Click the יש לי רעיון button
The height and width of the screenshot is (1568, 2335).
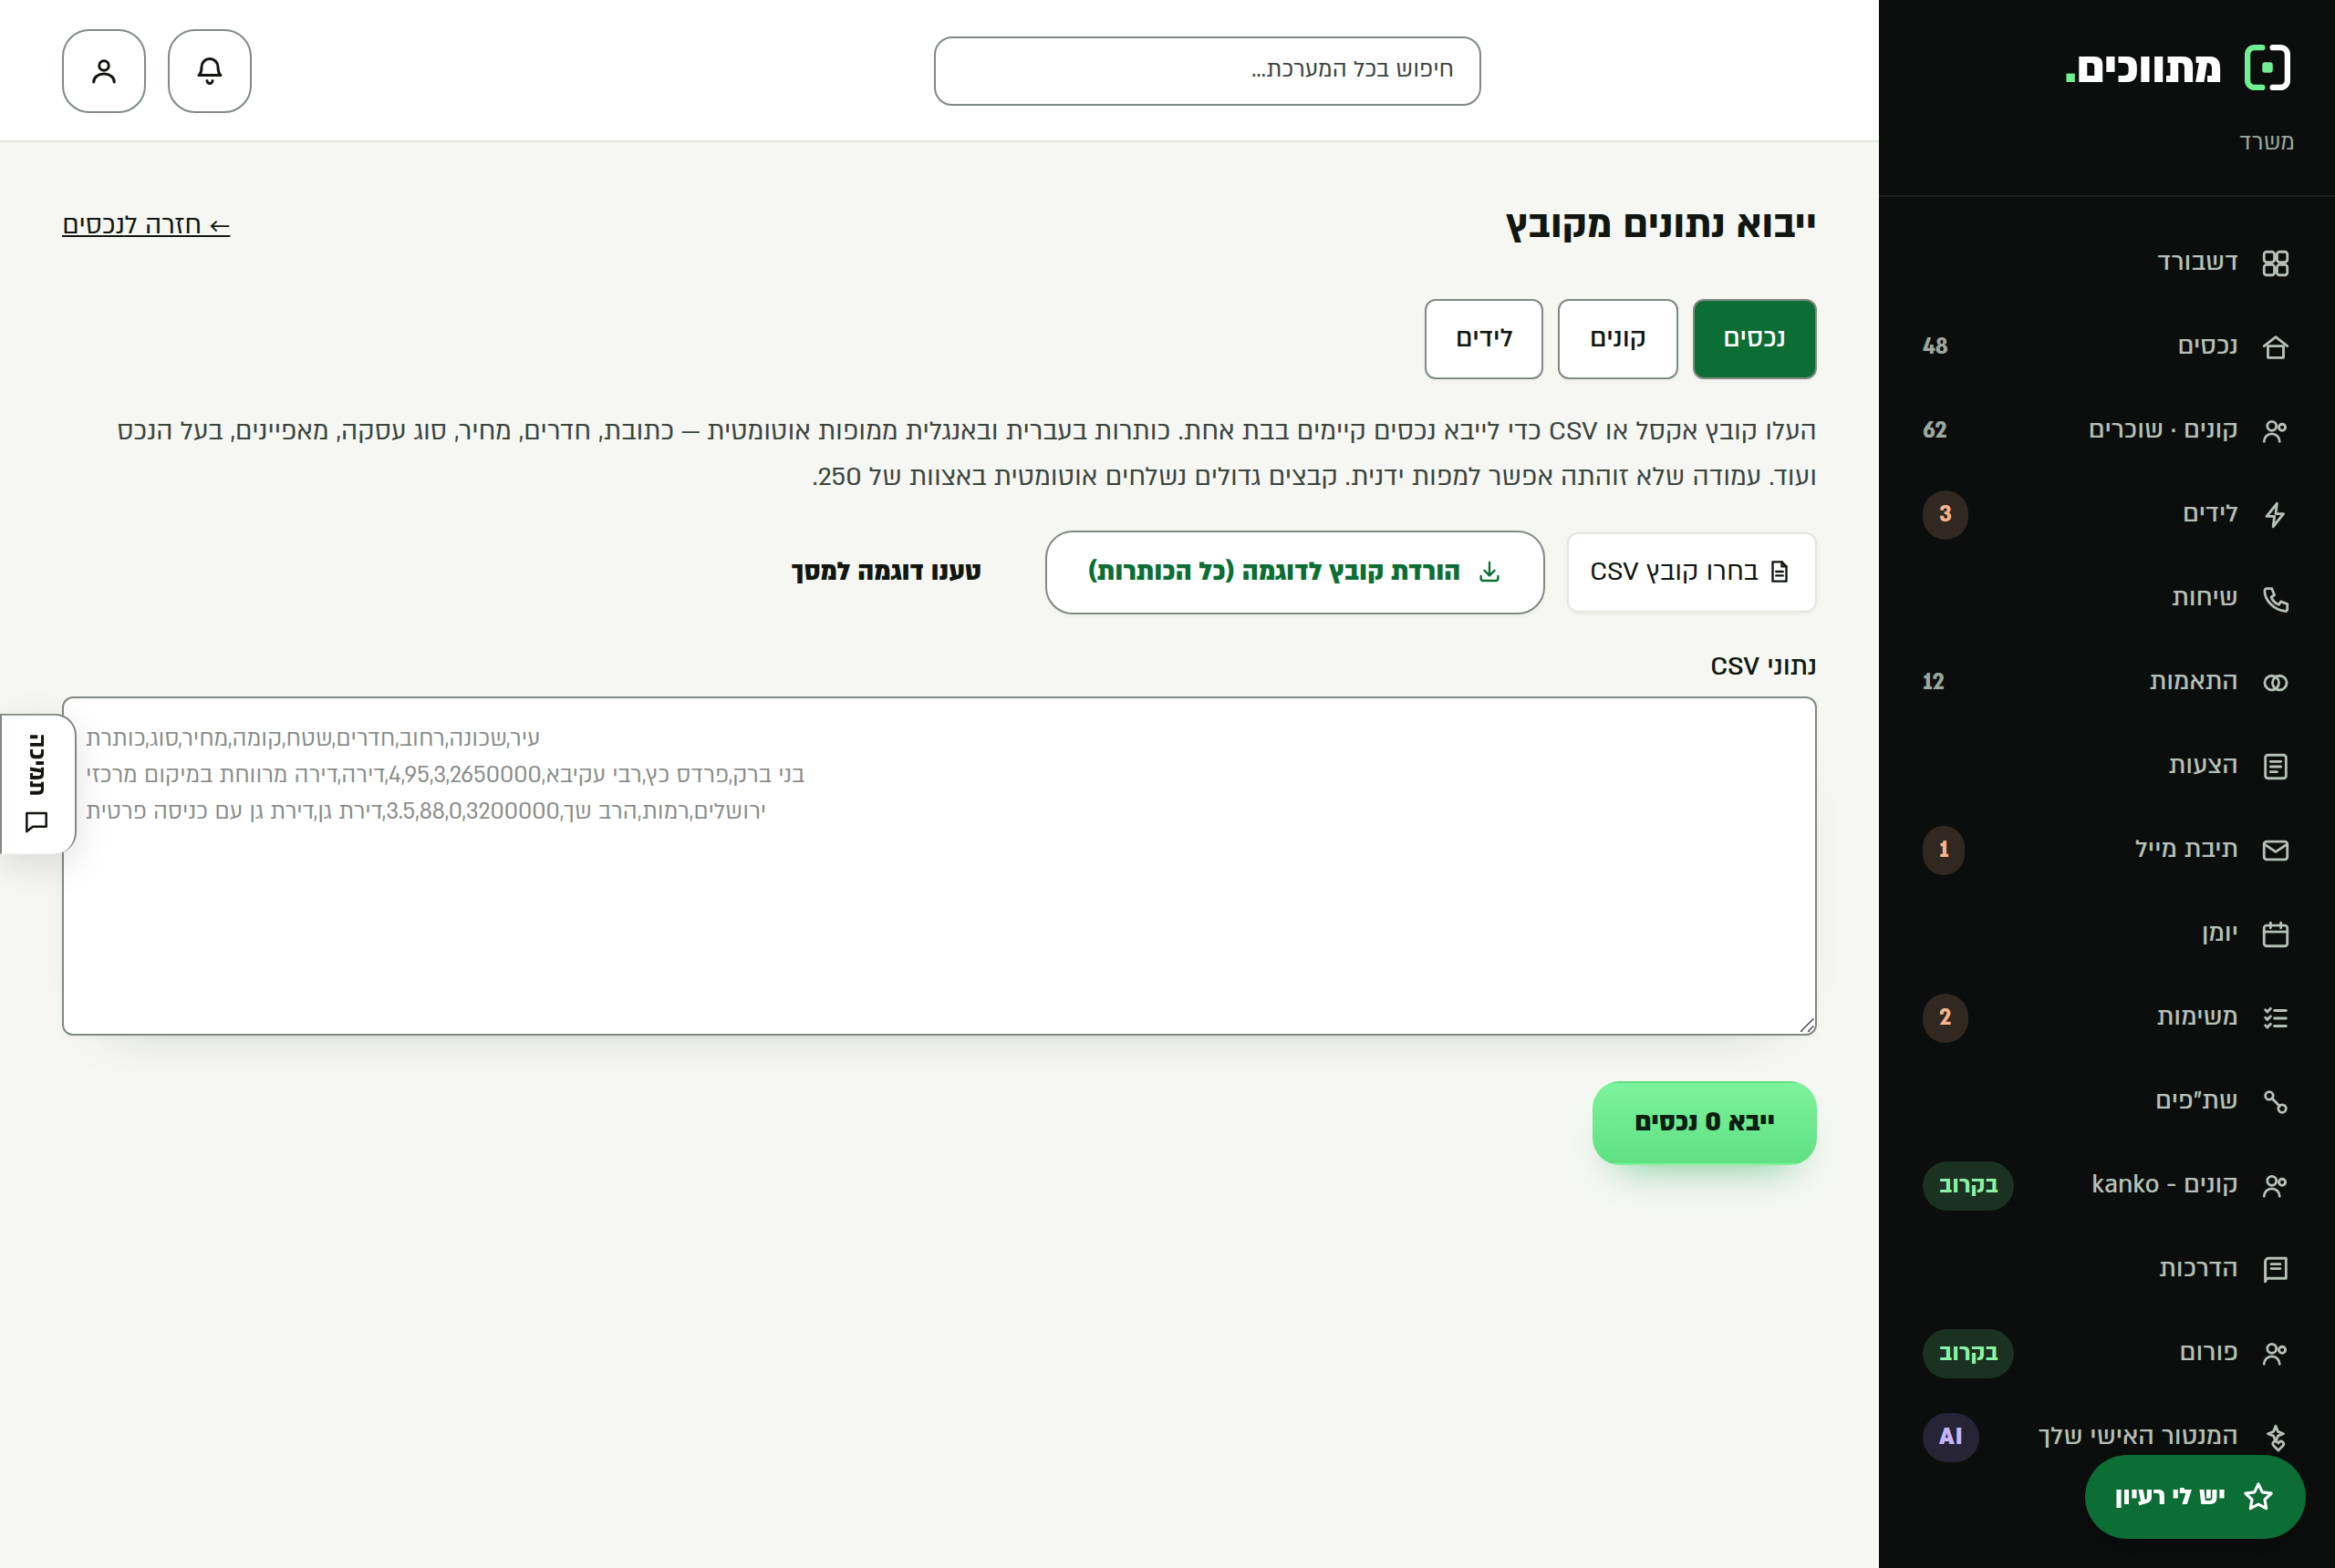point(2195,1497)
